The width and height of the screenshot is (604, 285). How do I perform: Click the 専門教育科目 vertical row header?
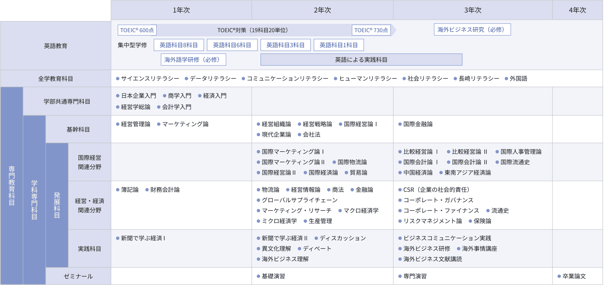pos(12,186)
